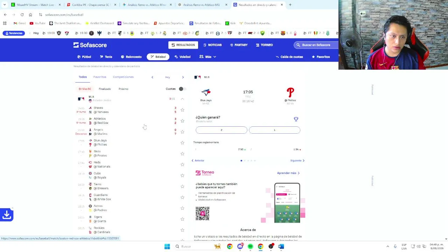Favorite the Athletics @ Red Sox star

(182, 121)
